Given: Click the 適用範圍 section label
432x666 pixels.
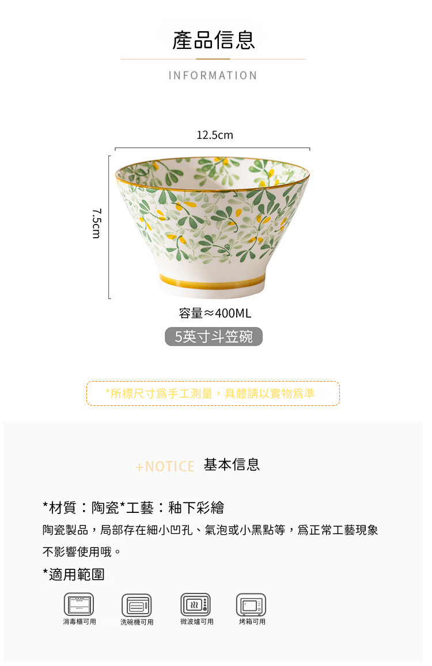Looking at the screenshot, I should click(74, 574).
